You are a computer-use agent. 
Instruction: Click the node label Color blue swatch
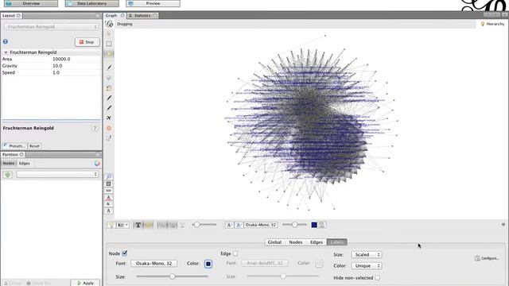click(208, 264)
